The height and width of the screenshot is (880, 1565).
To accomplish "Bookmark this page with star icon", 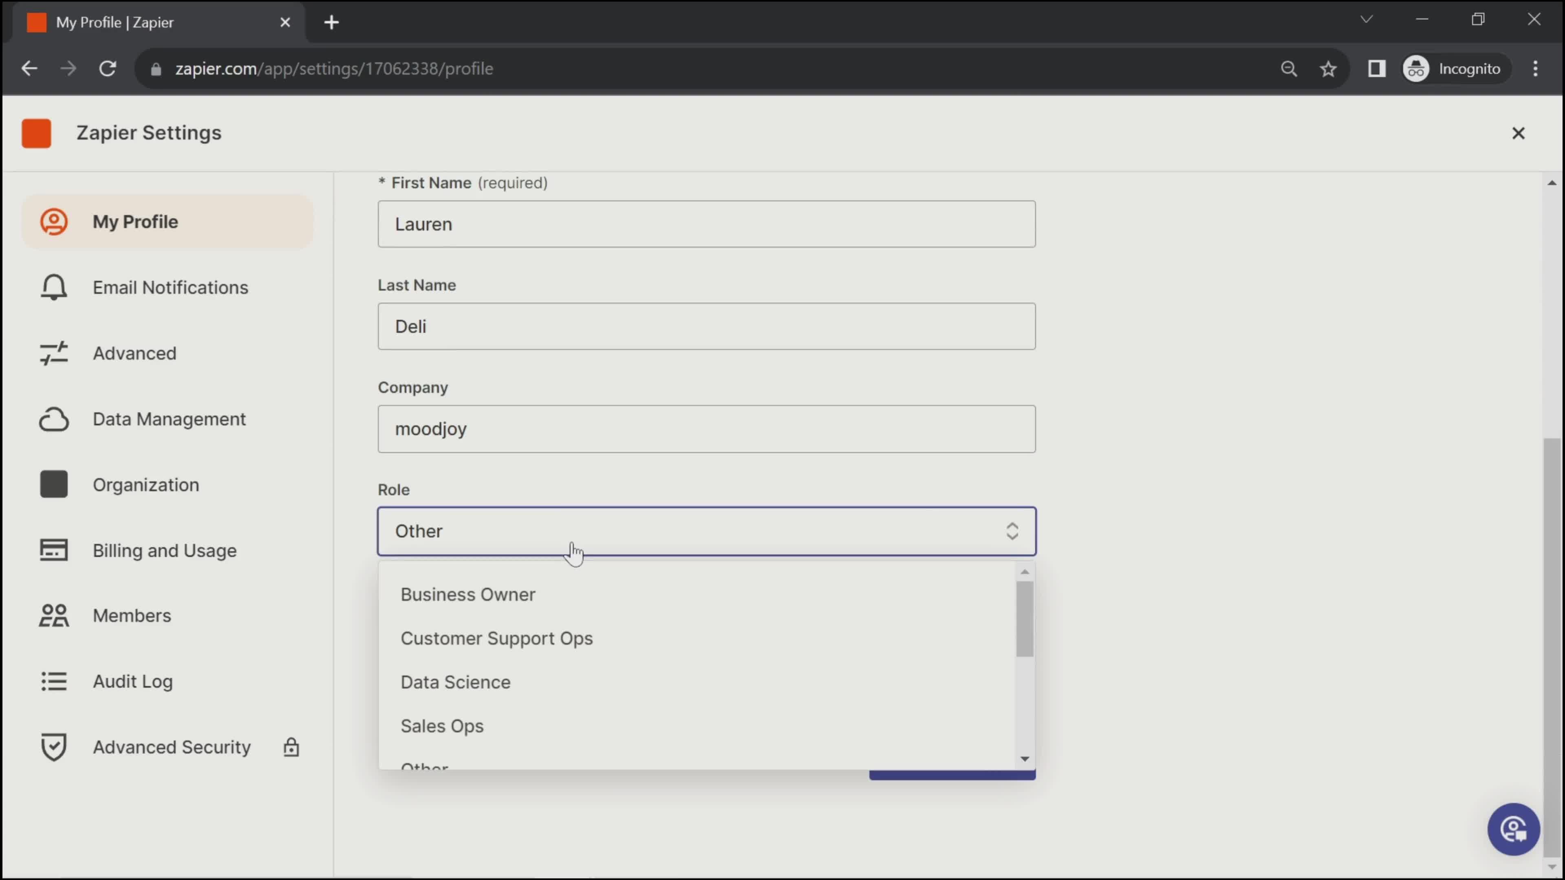I will pos(1328,68).
